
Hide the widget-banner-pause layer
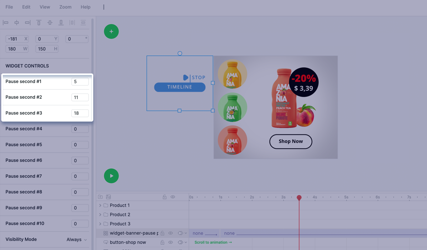tap(171, 233)
